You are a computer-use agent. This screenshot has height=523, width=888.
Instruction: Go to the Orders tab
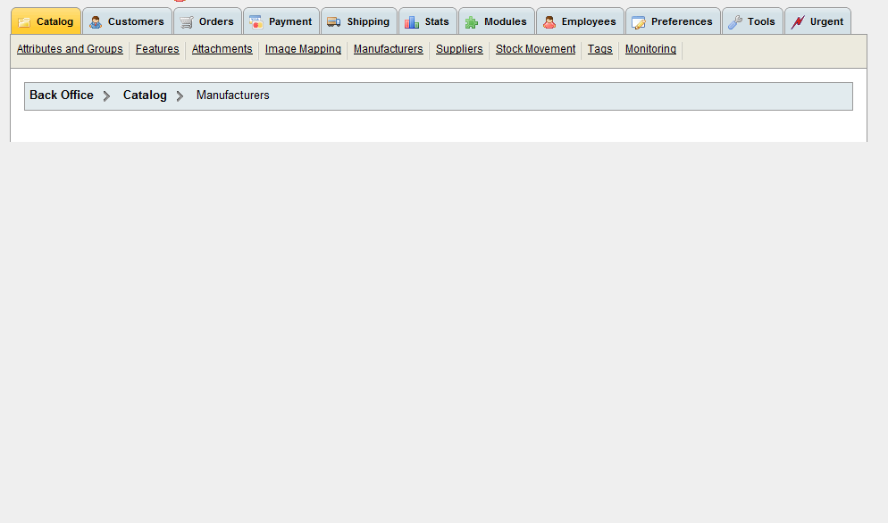pyautogui.click(x=208, y=21)
